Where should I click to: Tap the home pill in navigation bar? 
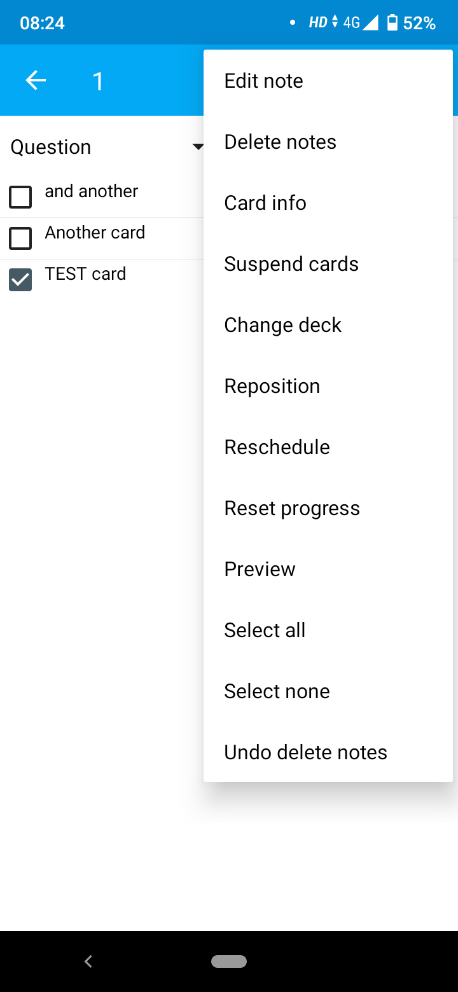[x=229, y=961]
